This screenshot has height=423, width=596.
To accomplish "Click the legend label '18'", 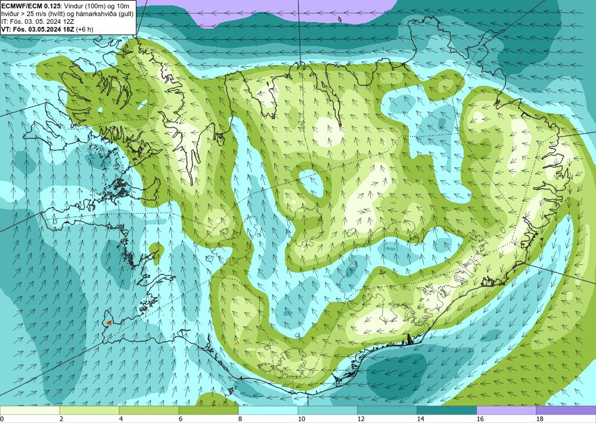I will click(539, 419).
